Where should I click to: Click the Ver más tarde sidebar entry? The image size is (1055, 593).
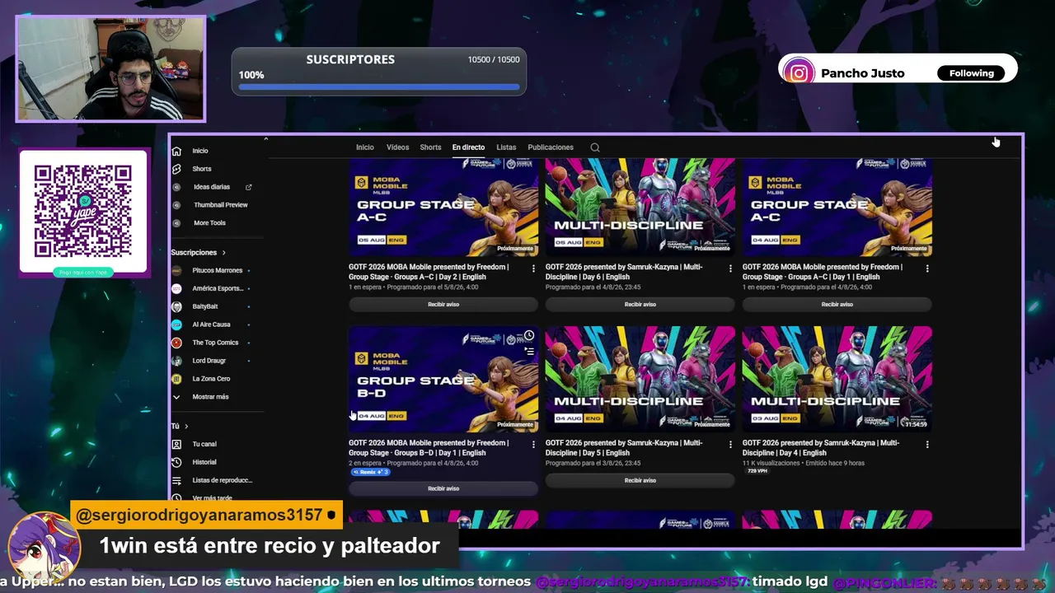click(x=212, y=498)
